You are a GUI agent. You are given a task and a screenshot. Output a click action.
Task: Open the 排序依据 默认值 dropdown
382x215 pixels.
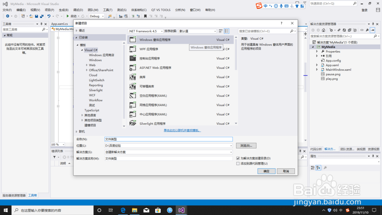point(197,31)
